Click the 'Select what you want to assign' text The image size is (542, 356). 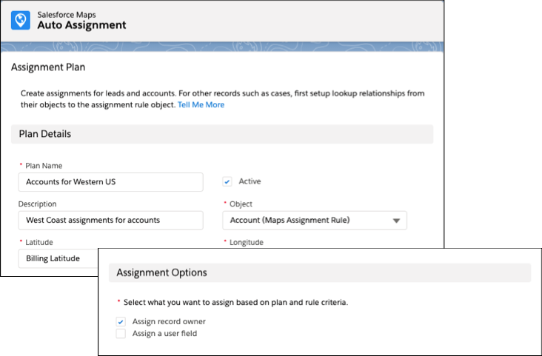tap(235, 303)
